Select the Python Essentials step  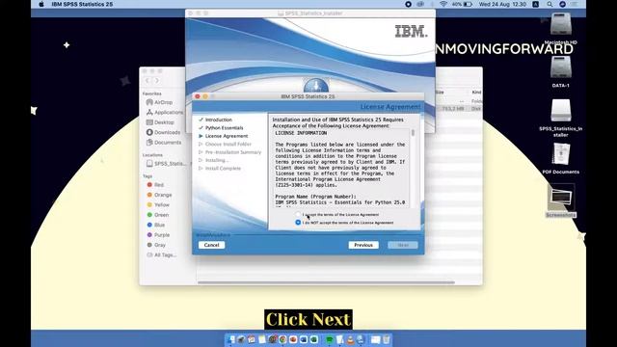point(224,128)
